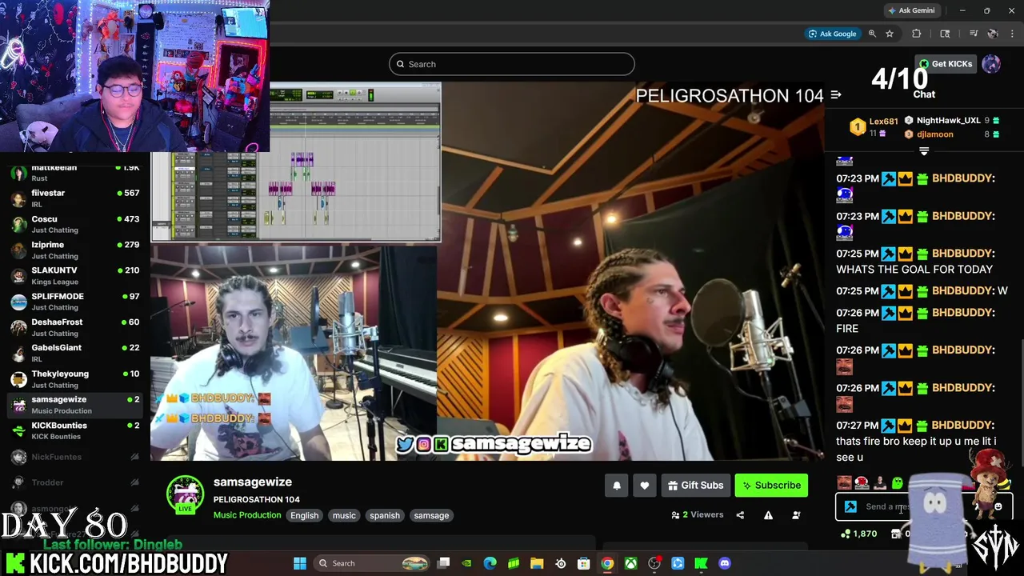Open DeshaeFrost channel in sidebar
Screen dimensions: 1024x576
[x=75, y=327]
